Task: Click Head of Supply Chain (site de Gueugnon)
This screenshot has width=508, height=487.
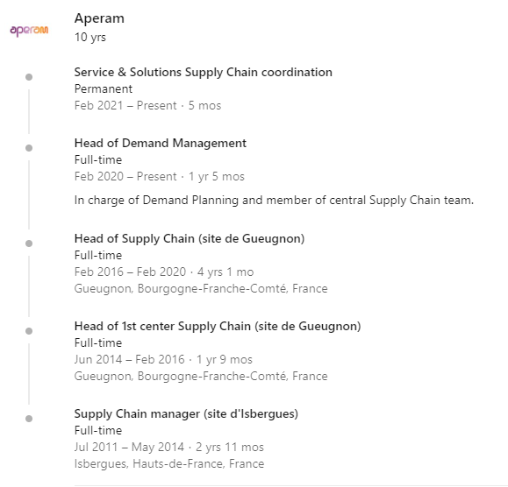Action: [x=190, y=238]
